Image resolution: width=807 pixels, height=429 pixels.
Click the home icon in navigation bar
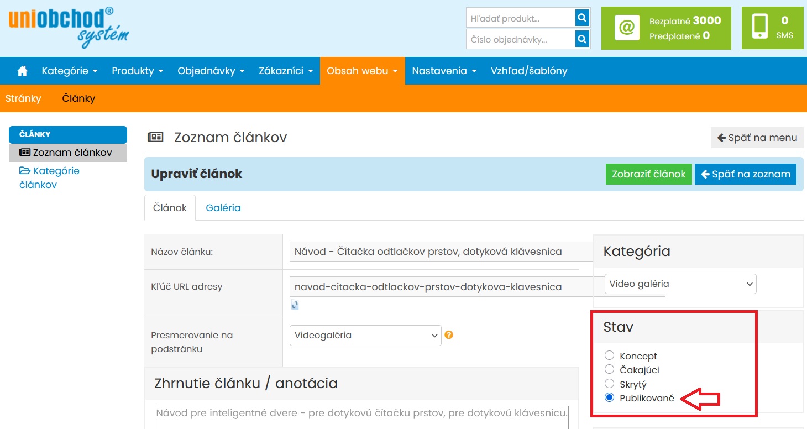click(23, 71)
